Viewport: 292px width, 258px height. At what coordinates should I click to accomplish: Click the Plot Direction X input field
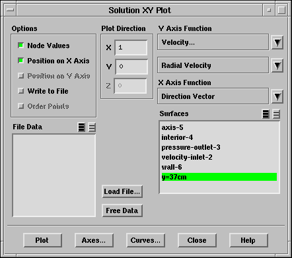(x=131, y=48)
